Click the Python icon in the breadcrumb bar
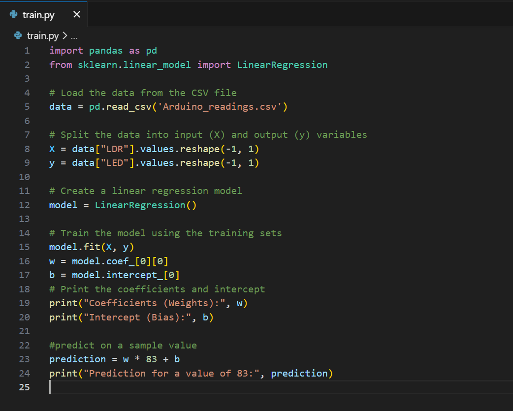The image size is (513, 411). (17, 35)
